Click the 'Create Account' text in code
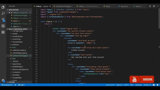160x90 pixels. (x=78, y=50)
